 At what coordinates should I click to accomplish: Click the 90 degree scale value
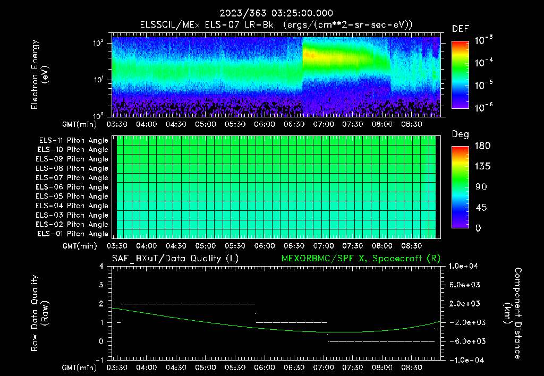point(481,187)
